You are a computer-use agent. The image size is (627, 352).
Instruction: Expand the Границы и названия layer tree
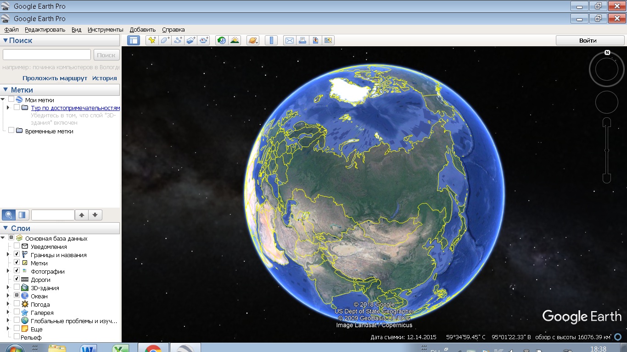[x=8, y=255]
